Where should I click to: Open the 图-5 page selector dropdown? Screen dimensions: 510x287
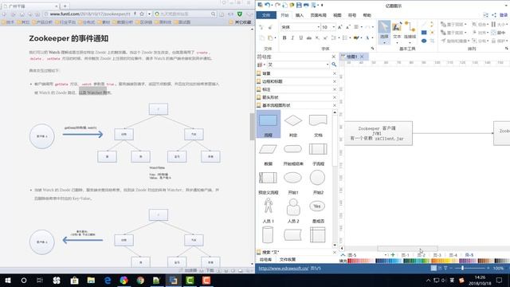(x=386, y=255)
